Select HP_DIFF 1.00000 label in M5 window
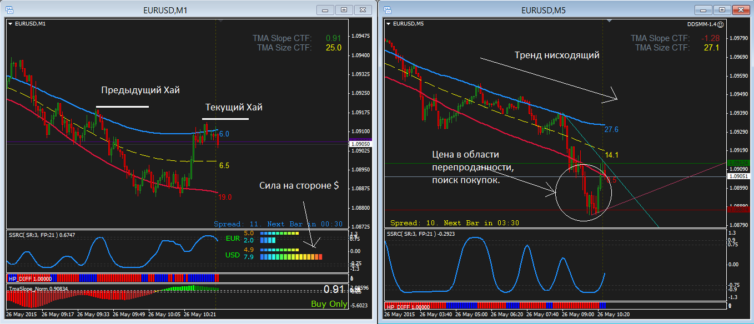Screen dimensions: 754x324 point(408,307)
